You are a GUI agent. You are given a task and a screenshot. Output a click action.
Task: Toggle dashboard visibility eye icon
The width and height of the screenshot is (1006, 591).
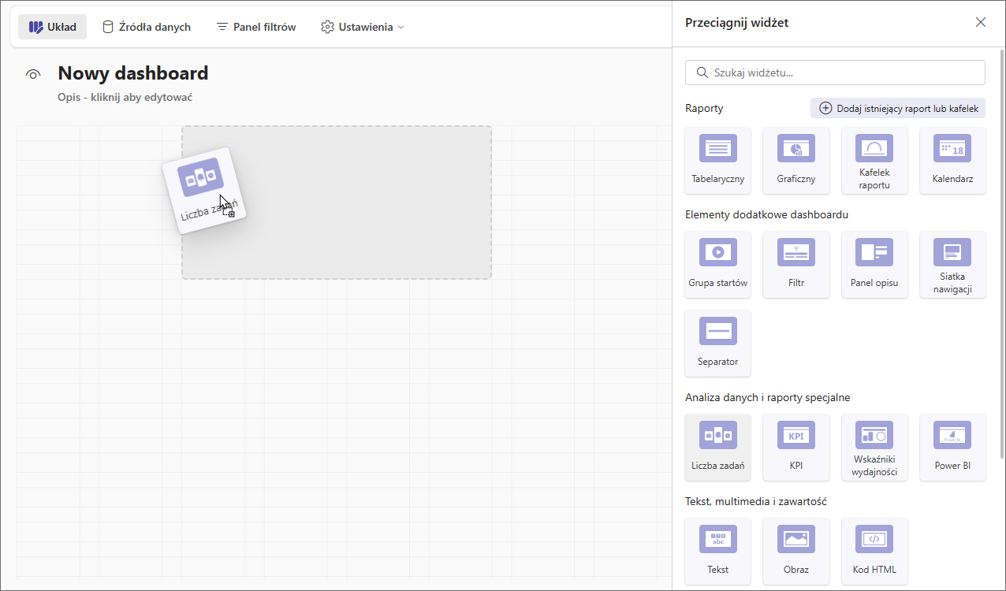[x=33, y=74]
